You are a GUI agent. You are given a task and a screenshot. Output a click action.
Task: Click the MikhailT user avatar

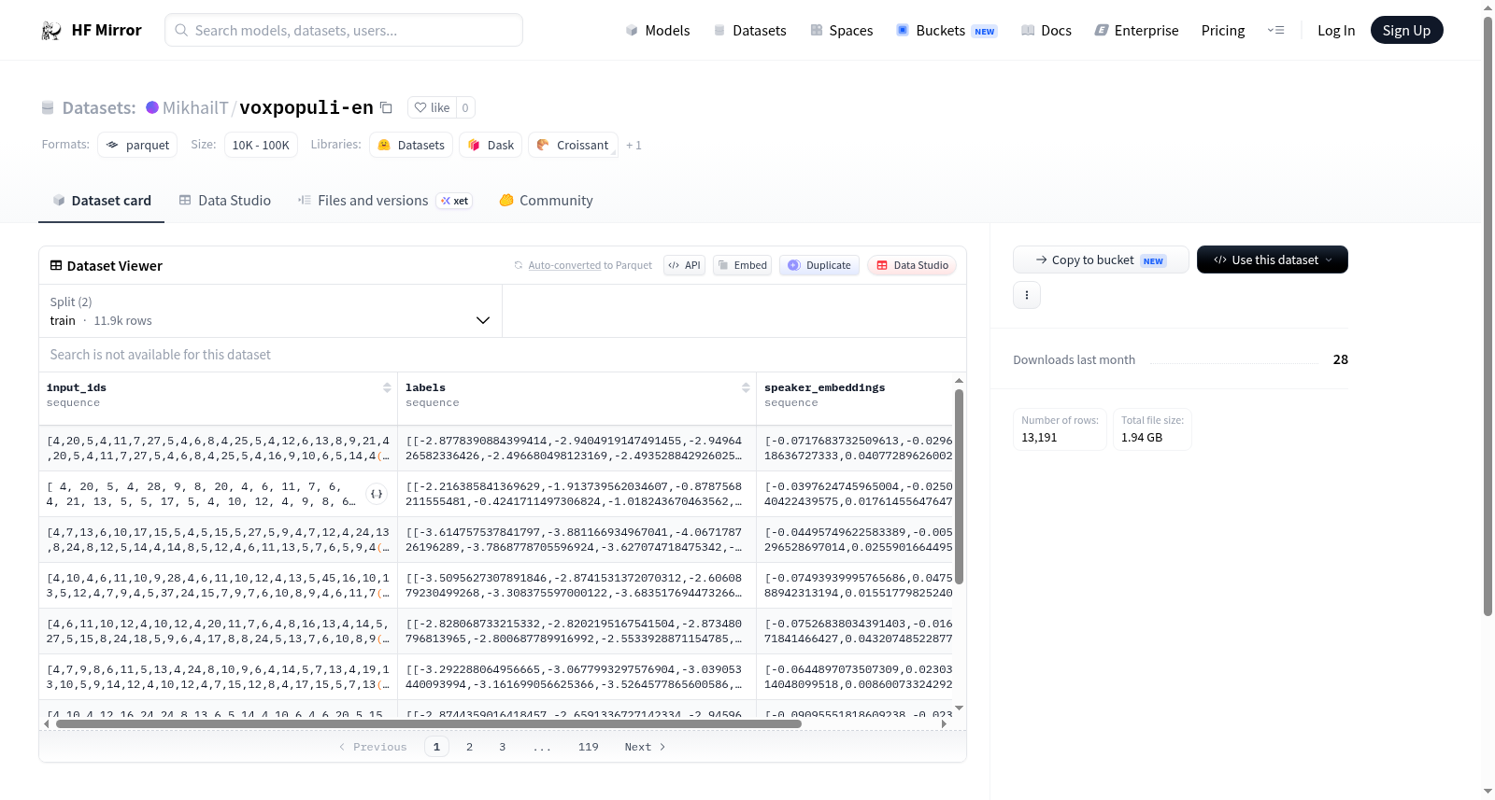[x=152, y=107]
